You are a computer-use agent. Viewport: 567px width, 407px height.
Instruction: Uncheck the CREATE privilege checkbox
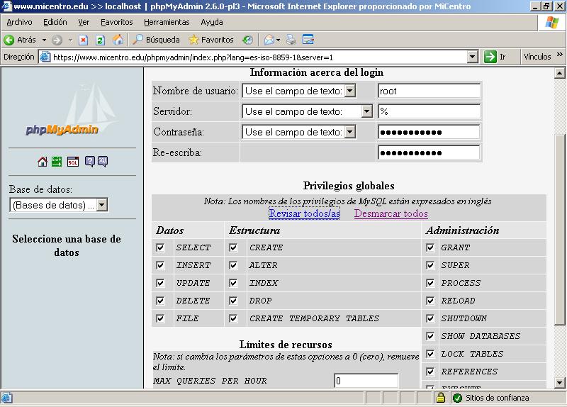pyautogui.click(x=233, y=247)
